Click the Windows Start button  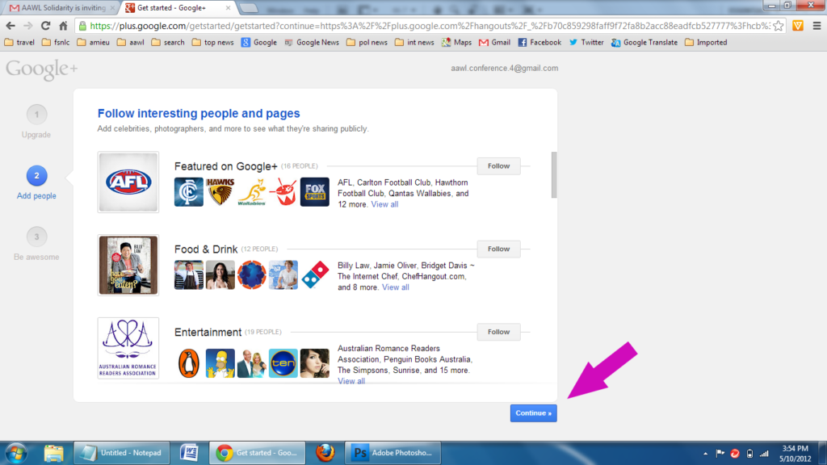(16, 453)
